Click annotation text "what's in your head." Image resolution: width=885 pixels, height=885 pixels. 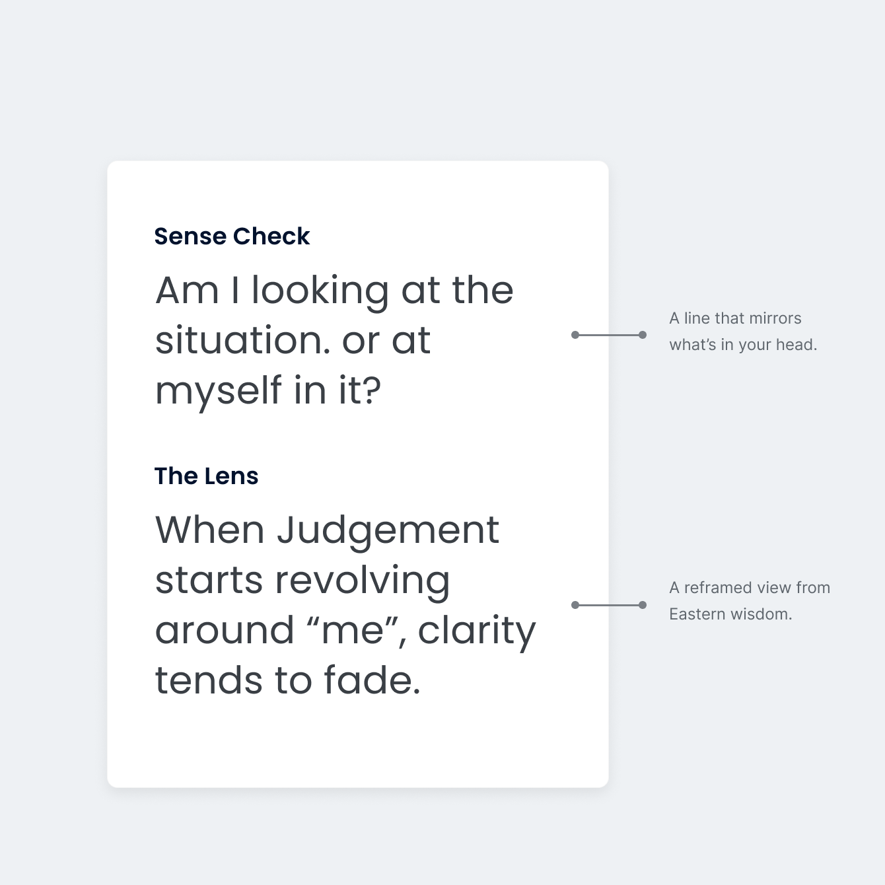coord(743,345)
